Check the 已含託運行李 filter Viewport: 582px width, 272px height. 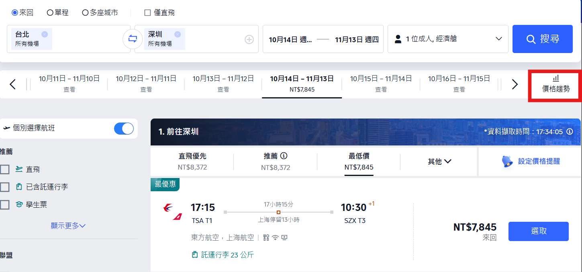(5, 187)
